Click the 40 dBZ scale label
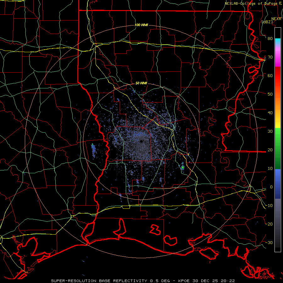283x283 pixels. click(x=270, y=113)
